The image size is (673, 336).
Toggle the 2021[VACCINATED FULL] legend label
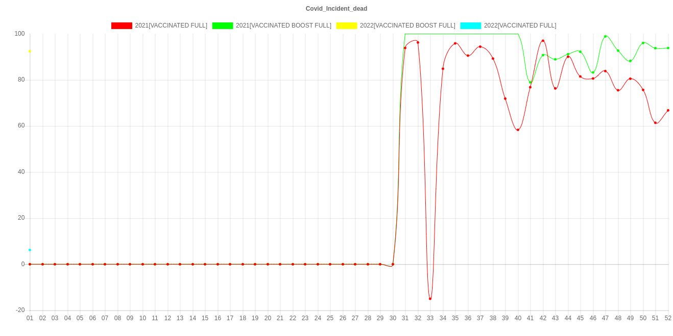[x=171, y=25]
